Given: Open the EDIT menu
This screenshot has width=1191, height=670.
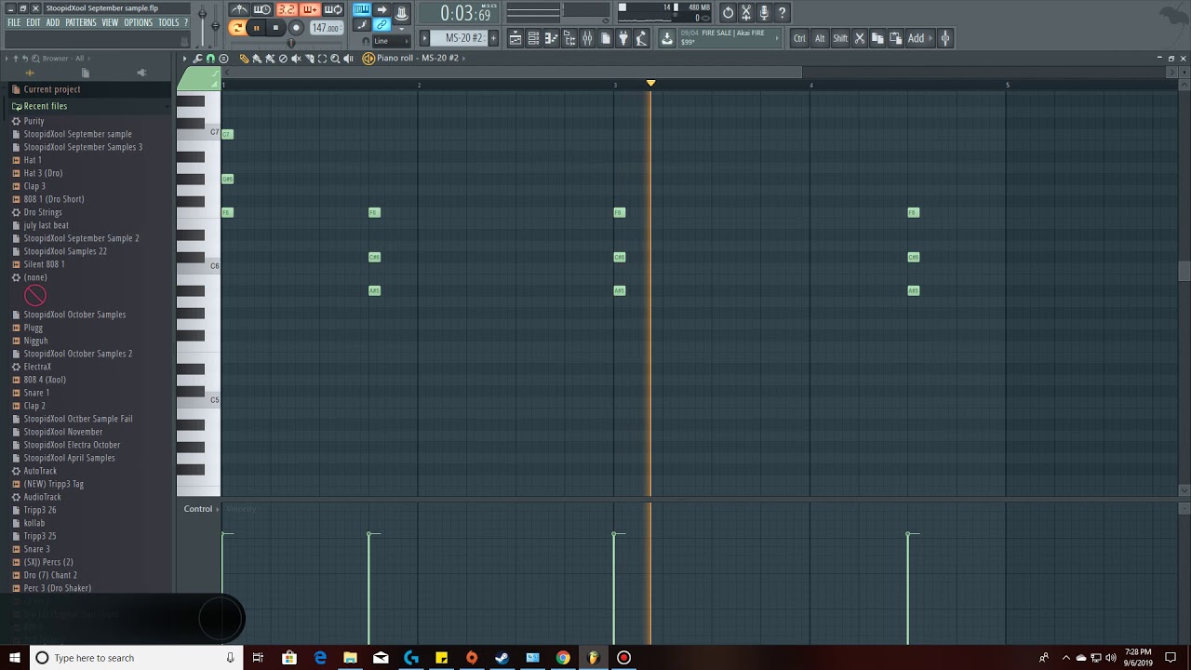Looking at the screenshot, I should point(33,22).
